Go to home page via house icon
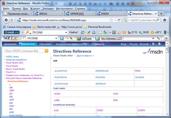Image resolution: width=171 pixels, height=118 pixels. [x=165, y=20]
